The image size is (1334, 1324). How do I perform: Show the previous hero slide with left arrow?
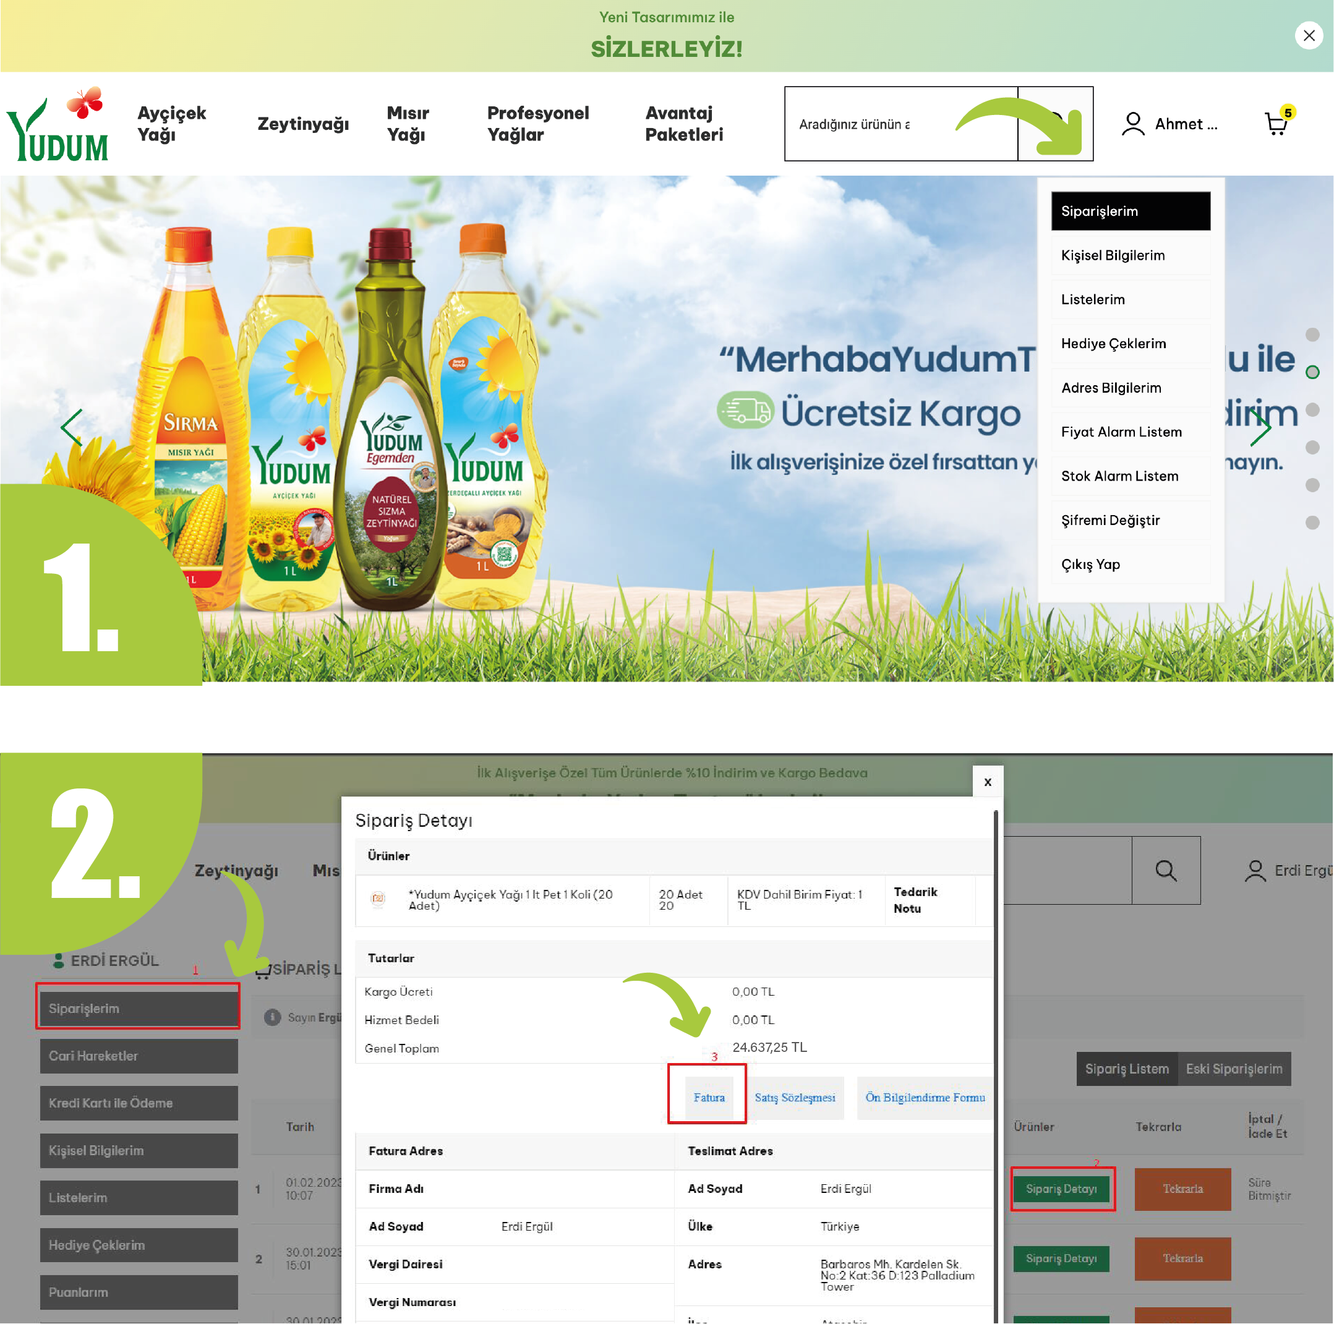(x=72, y=428)
